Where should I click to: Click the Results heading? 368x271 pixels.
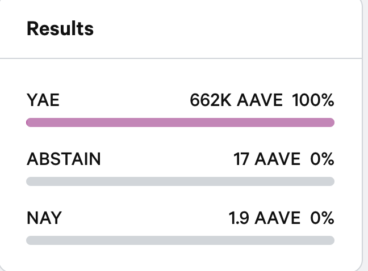60,28
